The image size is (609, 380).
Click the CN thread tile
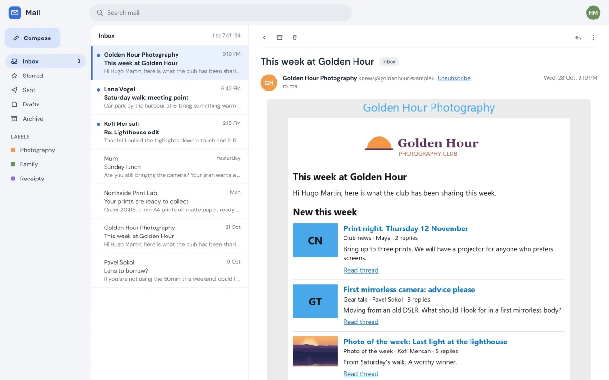point(315,240)
